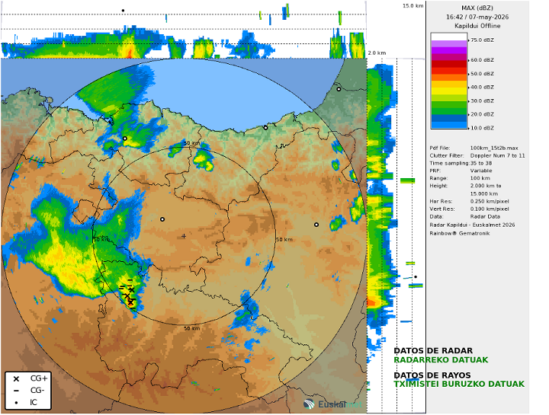The height and width of the screenshot is (415, 549).
Task: Select the Pamplona city circle marker at the eastern map side
Action: (x=316, y=225)
